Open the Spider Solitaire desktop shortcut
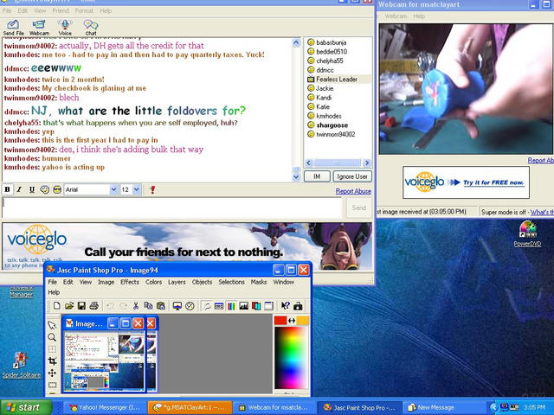The image size is (554, 415). (22, 365)
